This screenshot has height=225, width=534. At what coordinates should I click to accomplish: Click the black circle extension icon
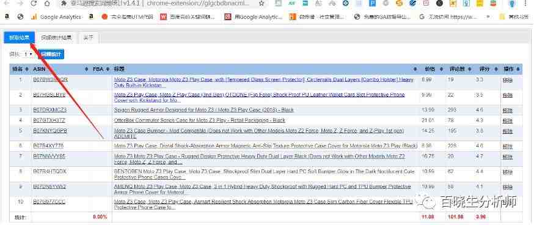tap(440, 4)
